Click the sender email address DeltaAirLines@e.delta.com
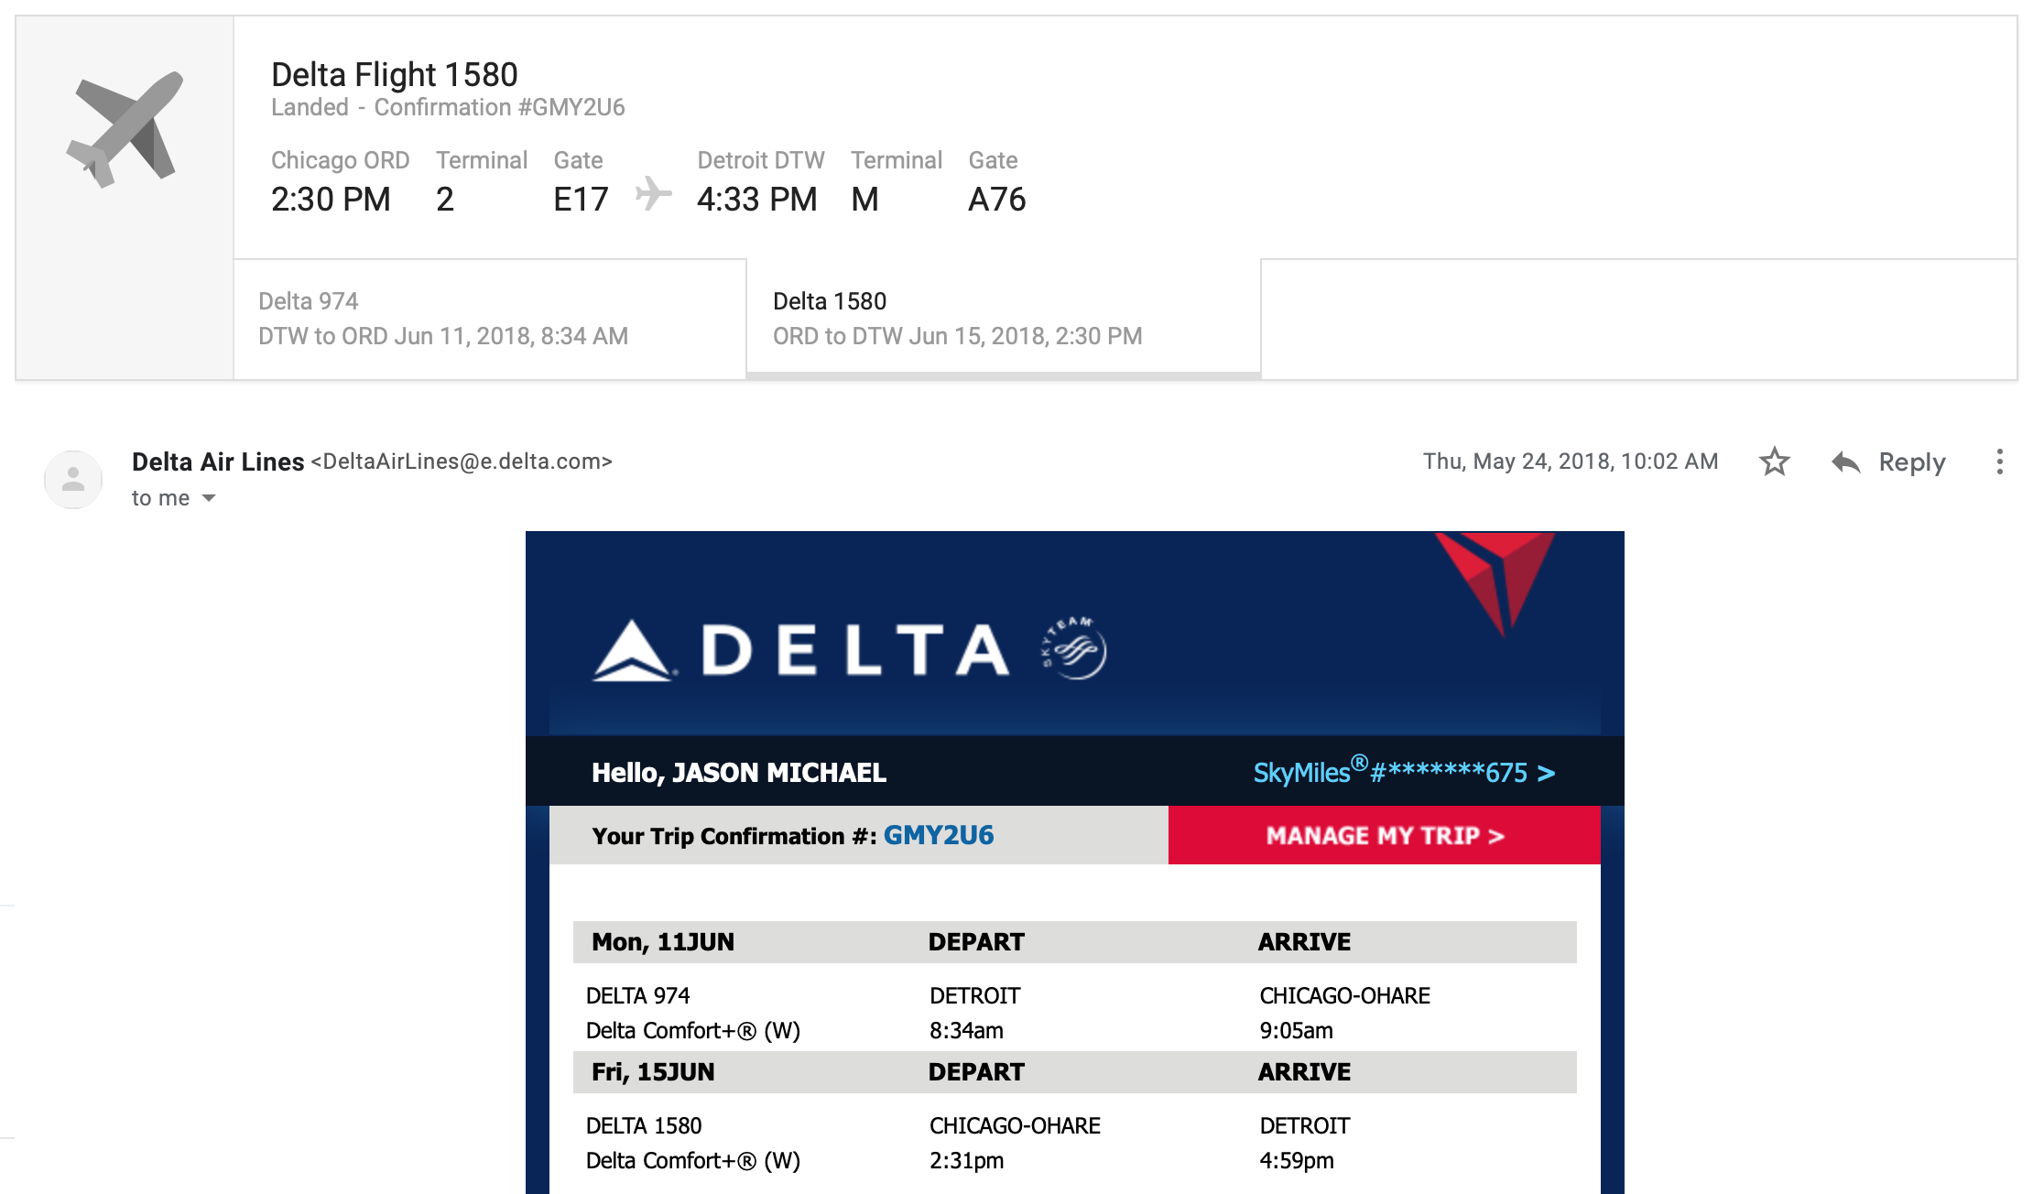This screenshot has width=2033, height=1194. click(462, 461)
